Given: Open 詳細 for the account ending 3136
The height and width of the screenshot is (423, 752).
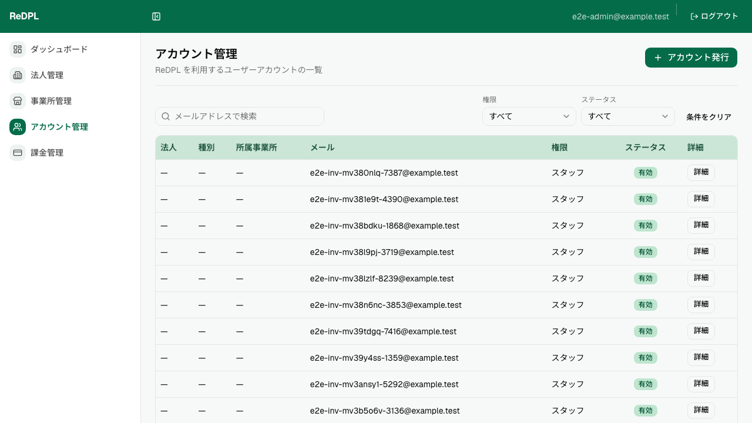Looking at the screenshot, I should point(701,411).
